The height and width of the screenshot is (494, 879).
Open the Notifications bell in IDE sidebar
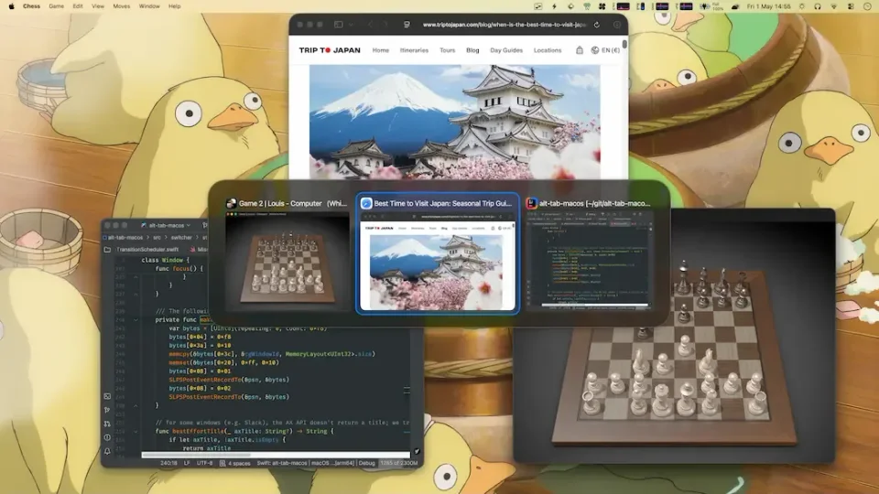point(107,451)
